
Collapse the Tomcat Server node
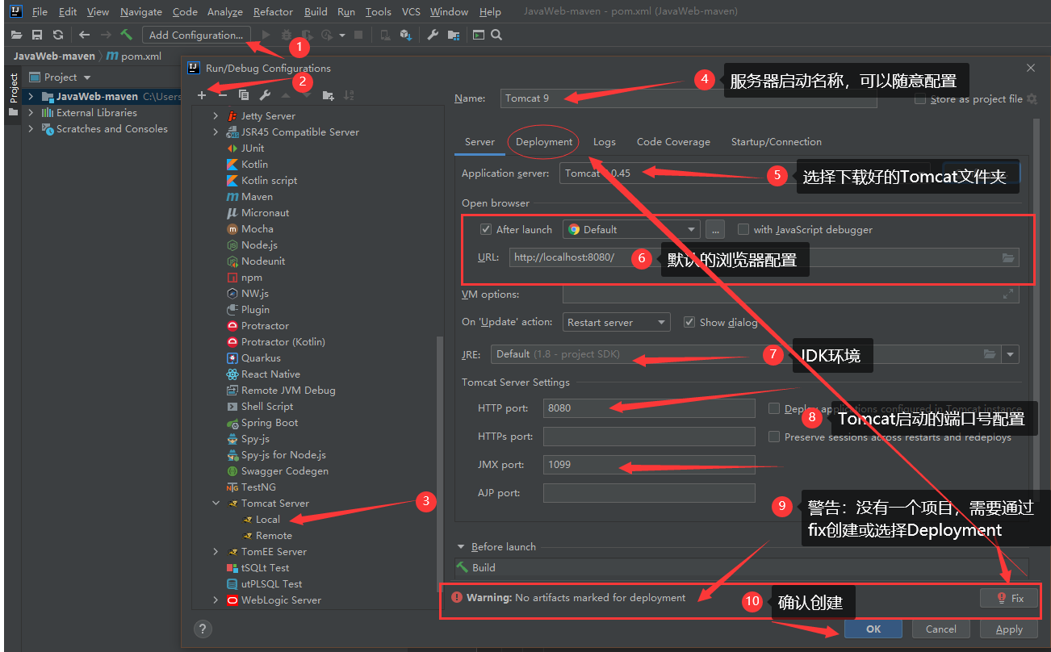(216, 504)
